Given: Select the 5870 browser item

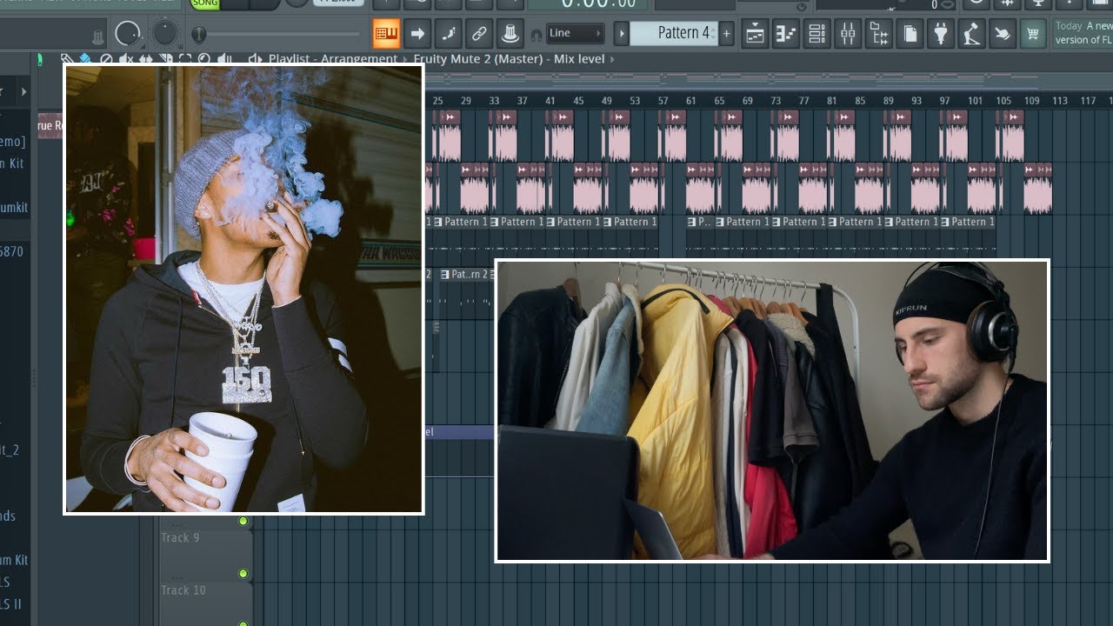Looking at the screenshot, I should [x=12, y=251].
